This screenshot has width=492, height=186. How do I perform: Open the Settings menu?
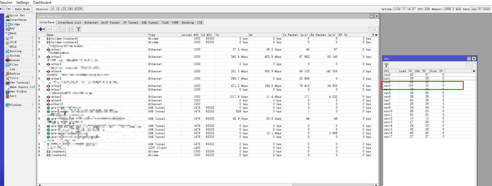(x=23, y=3)
